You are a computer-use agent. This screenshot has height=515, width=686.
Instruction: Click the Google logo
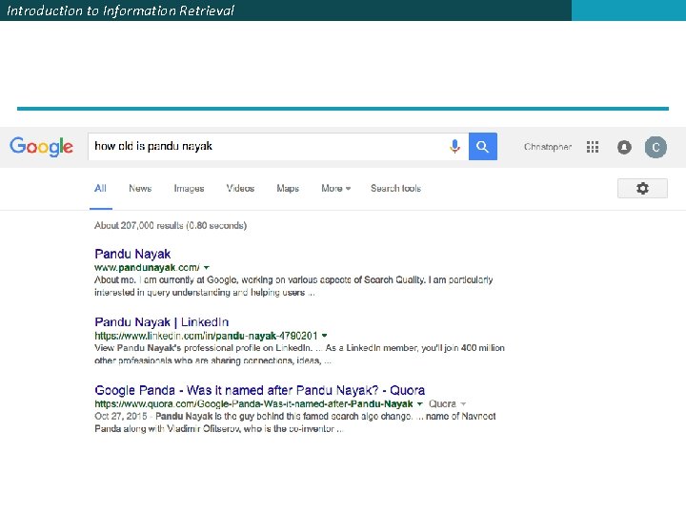[42, 147]
